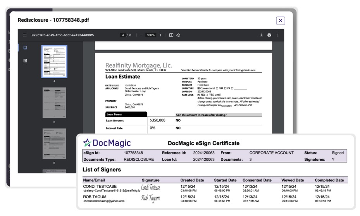Click the '$350,000' loan amount value

click(x=157, y=120)
